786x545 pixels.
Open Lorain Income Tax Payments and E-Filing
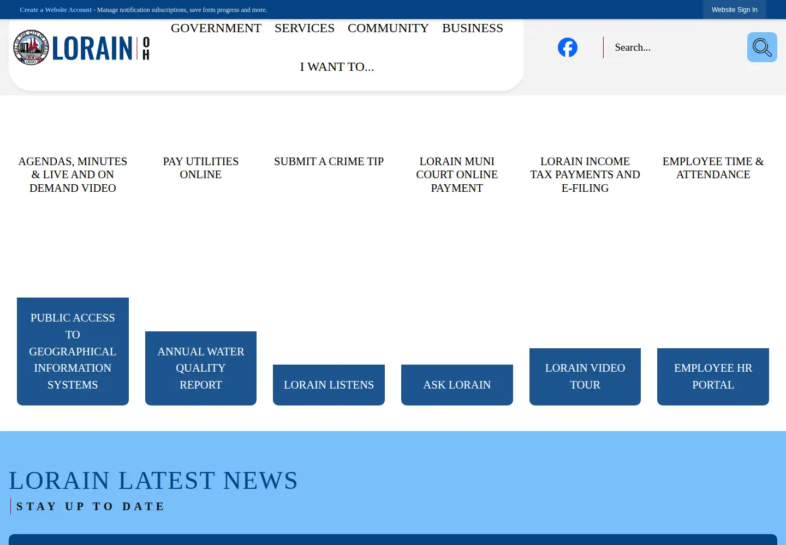click(585, 174)
